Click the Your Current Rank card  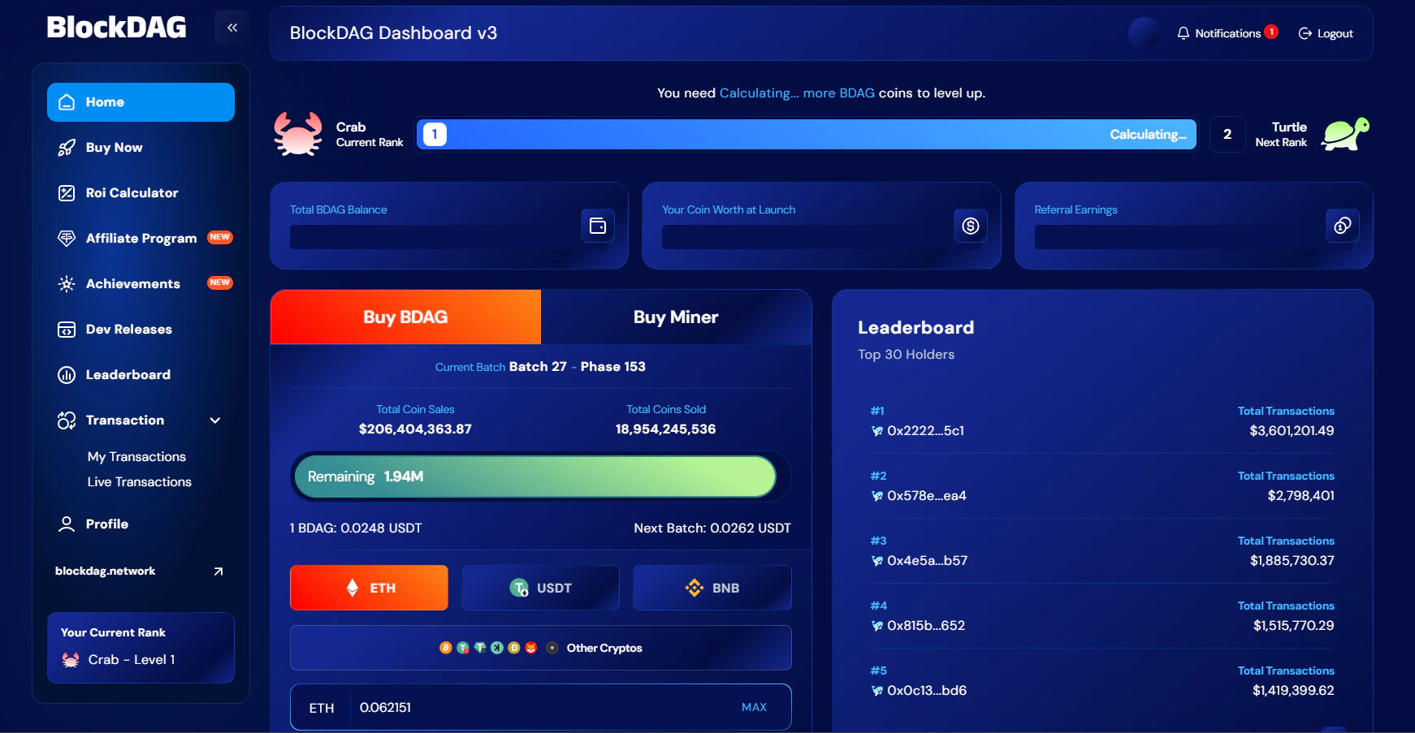coord(141,648)
